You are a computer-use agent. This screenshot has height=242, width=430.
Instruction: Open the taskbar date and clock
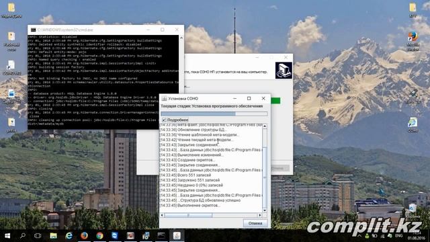pos(416,236)
